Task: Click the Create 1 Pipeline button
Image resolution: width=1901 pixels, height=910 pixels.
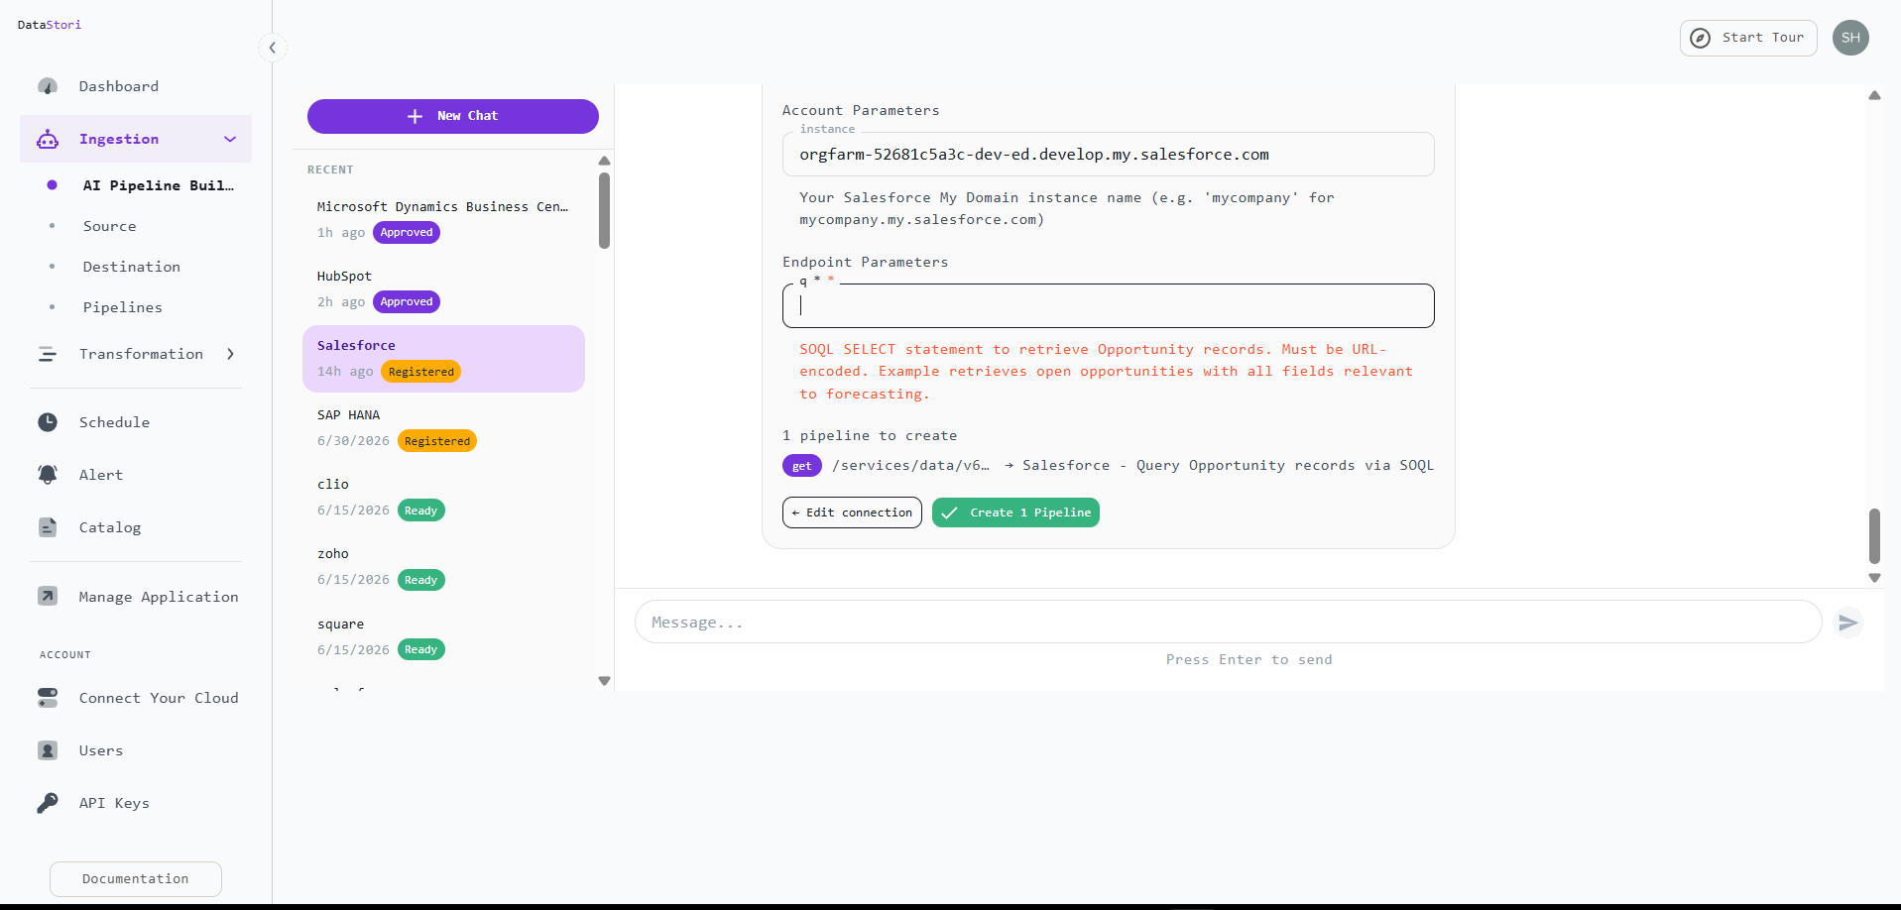Action: (1015, 512)
